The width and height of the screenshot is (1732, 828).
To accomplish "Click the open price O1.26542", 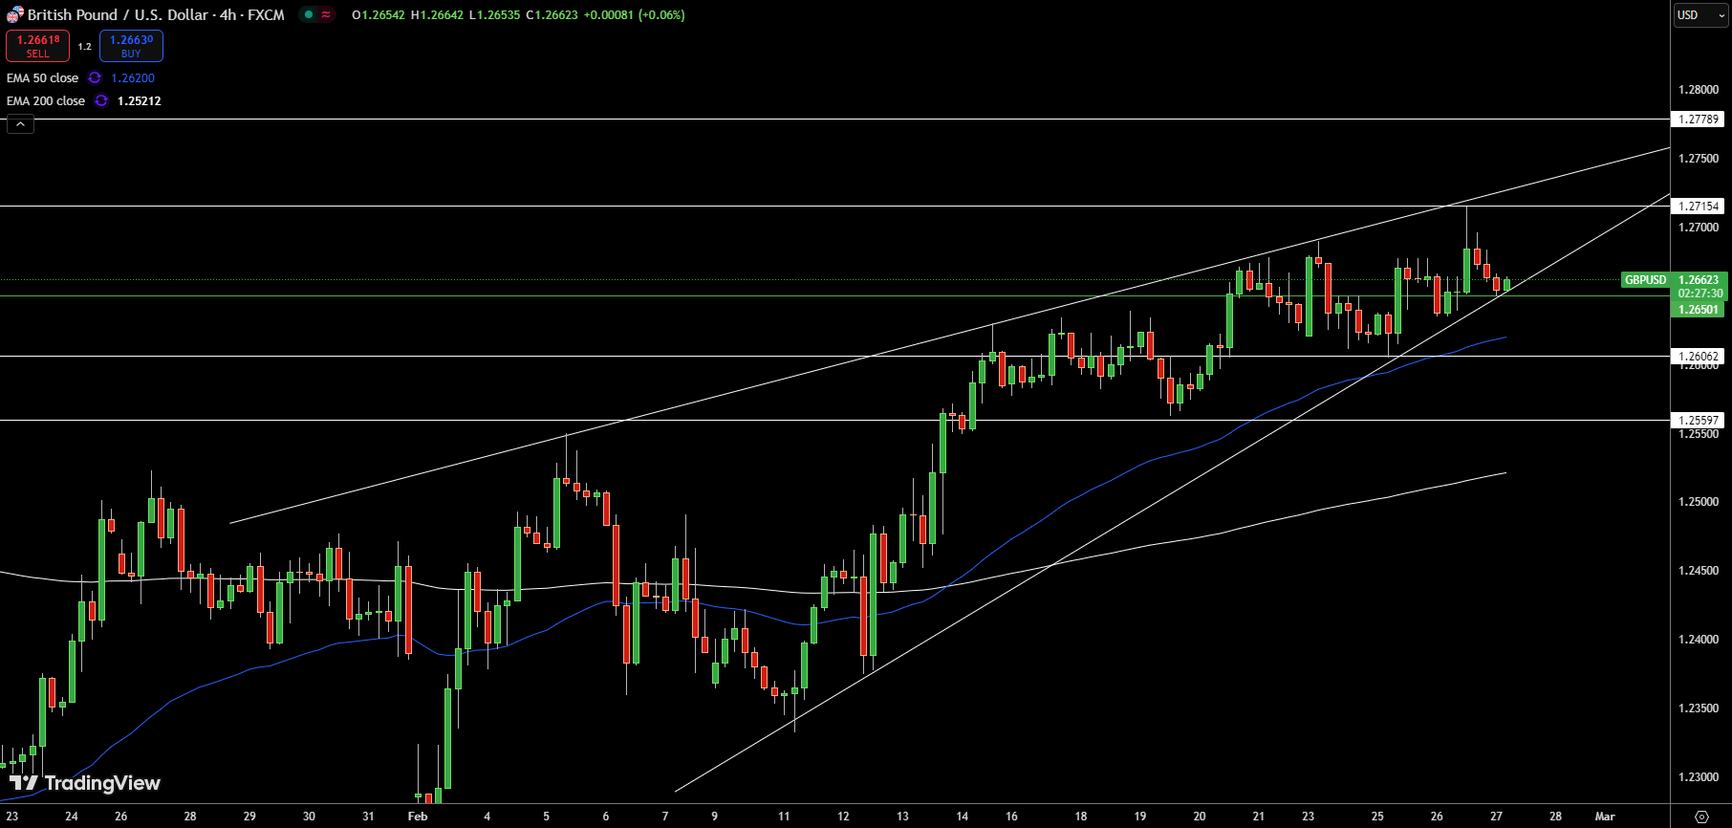I will 378,14.
